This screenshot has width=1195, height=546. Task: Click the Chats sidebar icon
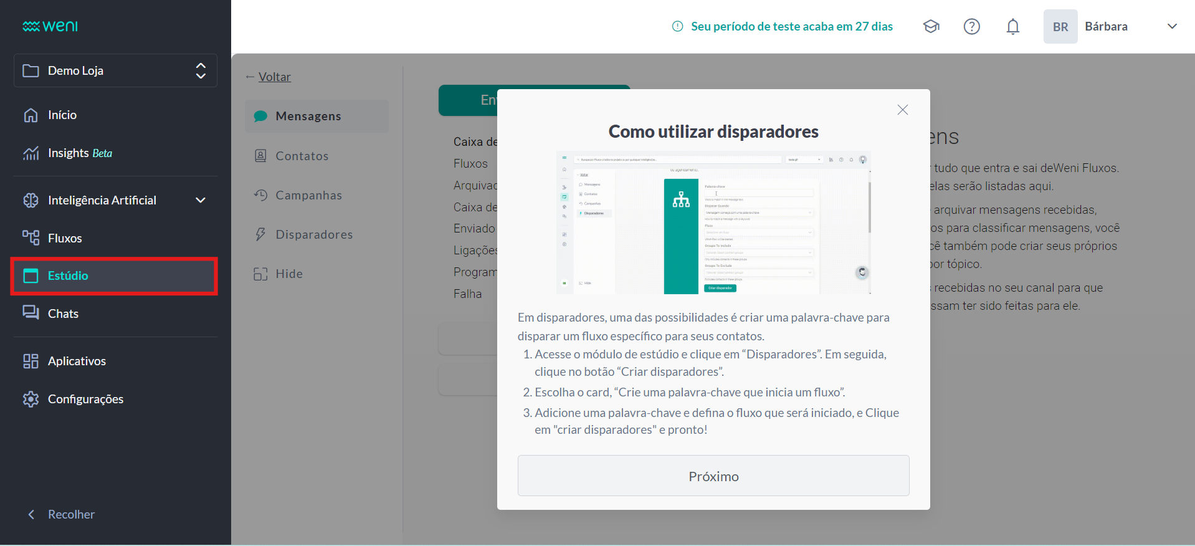[x=31, y=313]
